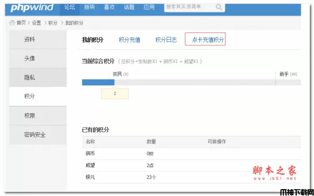Open 隐私 in the sidebar
The image size is (314, 196).
(38, 78)
